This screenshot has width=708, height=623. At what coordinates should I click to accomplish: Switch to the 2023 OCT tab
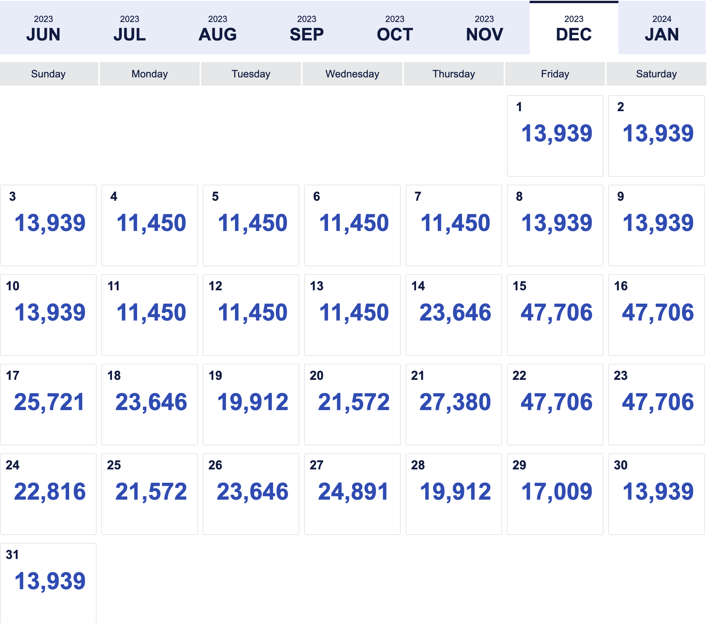click(395, 28)
